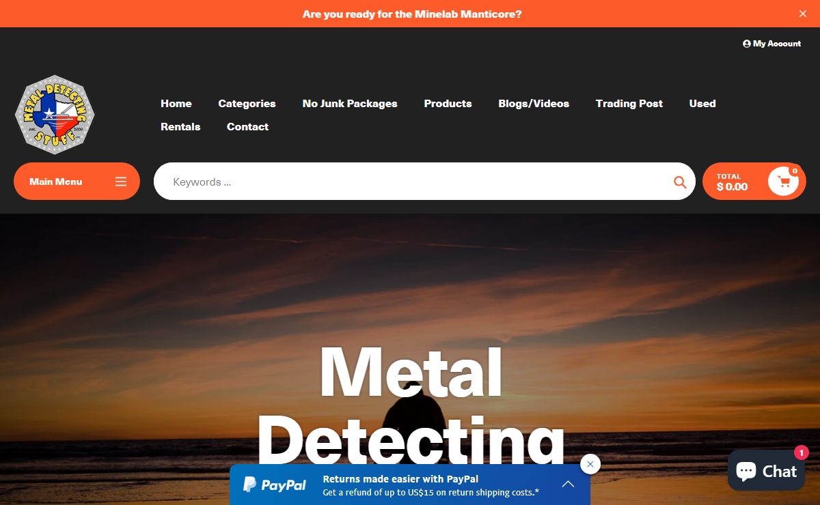Click the My Account person icon
The image size is (820, 505).
click(746, 43)
